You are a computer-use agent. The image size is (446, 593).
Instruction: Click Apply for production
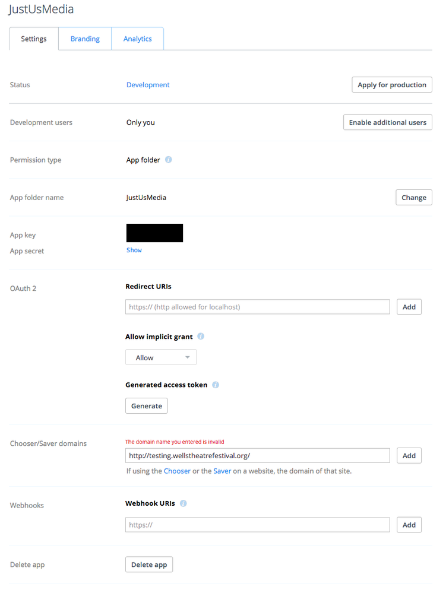391,84
